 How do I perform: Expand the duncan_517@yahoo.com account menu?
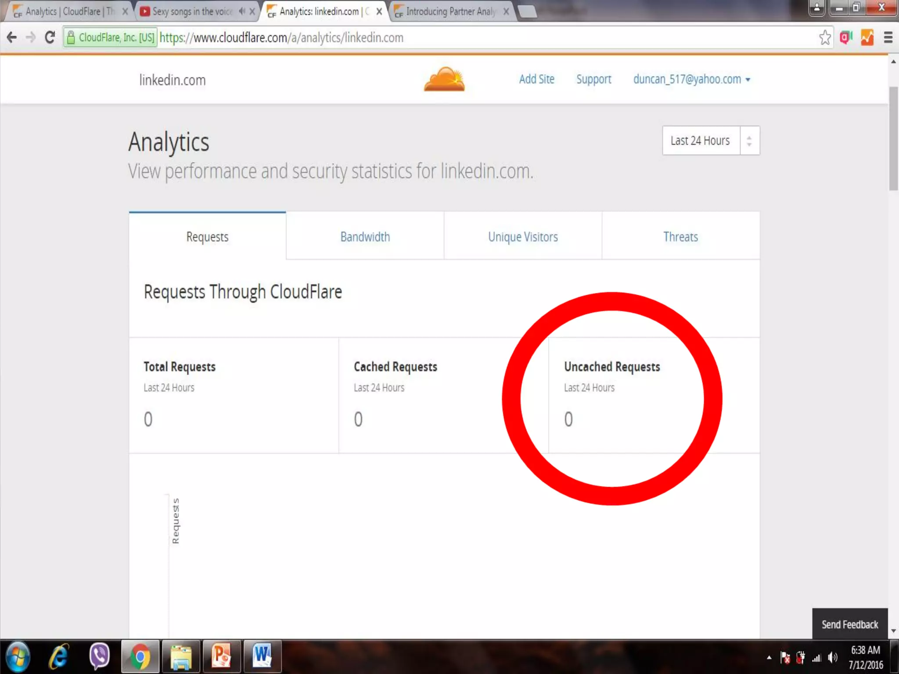tap(691, 79)
